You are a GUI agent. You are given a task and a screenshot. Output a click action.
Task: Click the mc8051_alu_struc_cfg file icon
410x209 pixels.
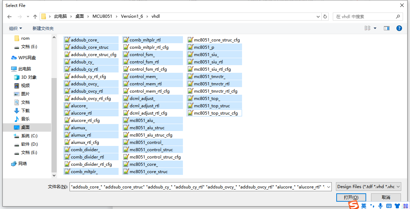point(126,135)
